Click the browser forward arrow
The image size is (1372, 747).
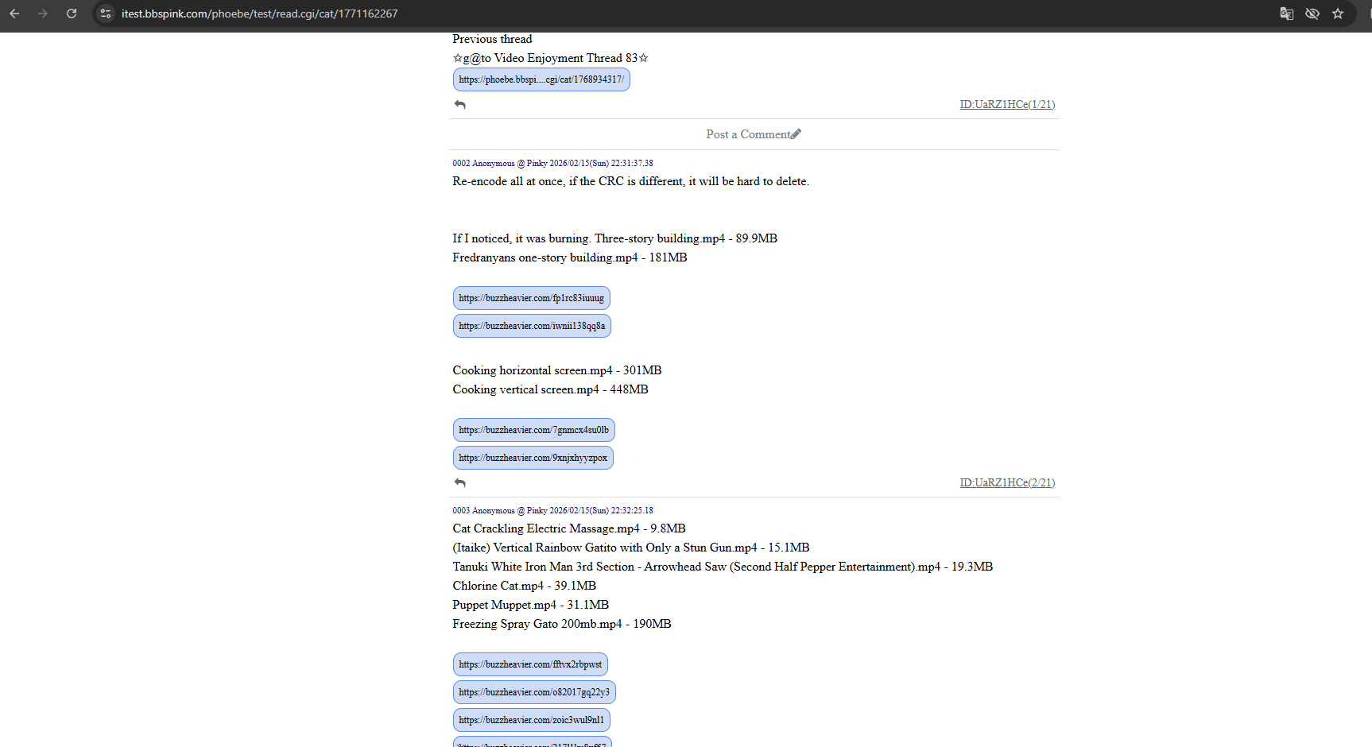[43, 14]
